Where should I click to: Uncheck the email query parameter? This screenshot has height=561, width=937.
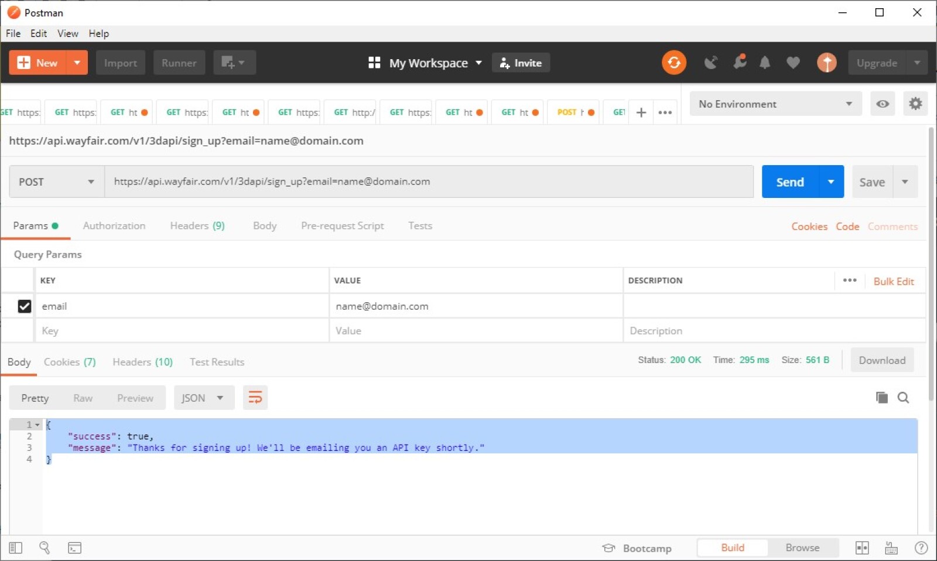tap(25, 306)
